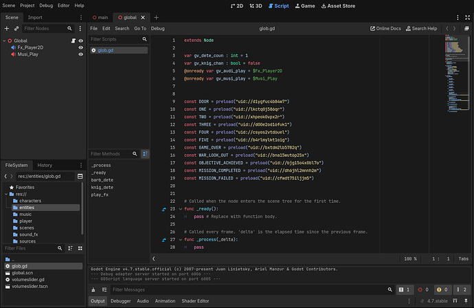474x308 pixels.
Task: Add a new child node with plus icon
Action: coord(7,28)
